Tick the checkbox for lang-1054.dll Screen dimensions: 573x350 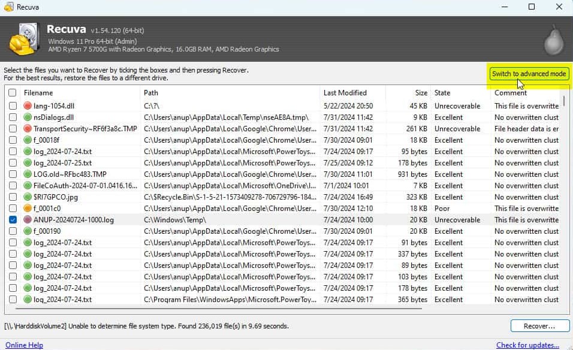[13, 106]
